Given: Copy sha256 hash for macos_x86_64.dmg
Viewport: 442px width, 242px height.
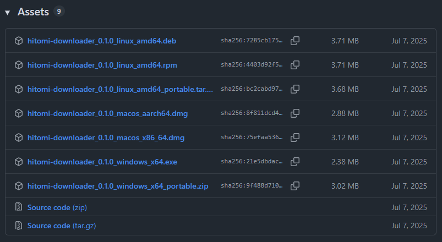Looking at the screenshot, I should coord(295,137).
